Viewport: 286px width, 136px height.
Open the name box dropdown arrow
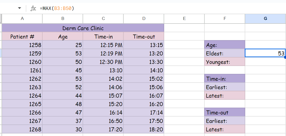pyautogui.click(x=19, y=8)
